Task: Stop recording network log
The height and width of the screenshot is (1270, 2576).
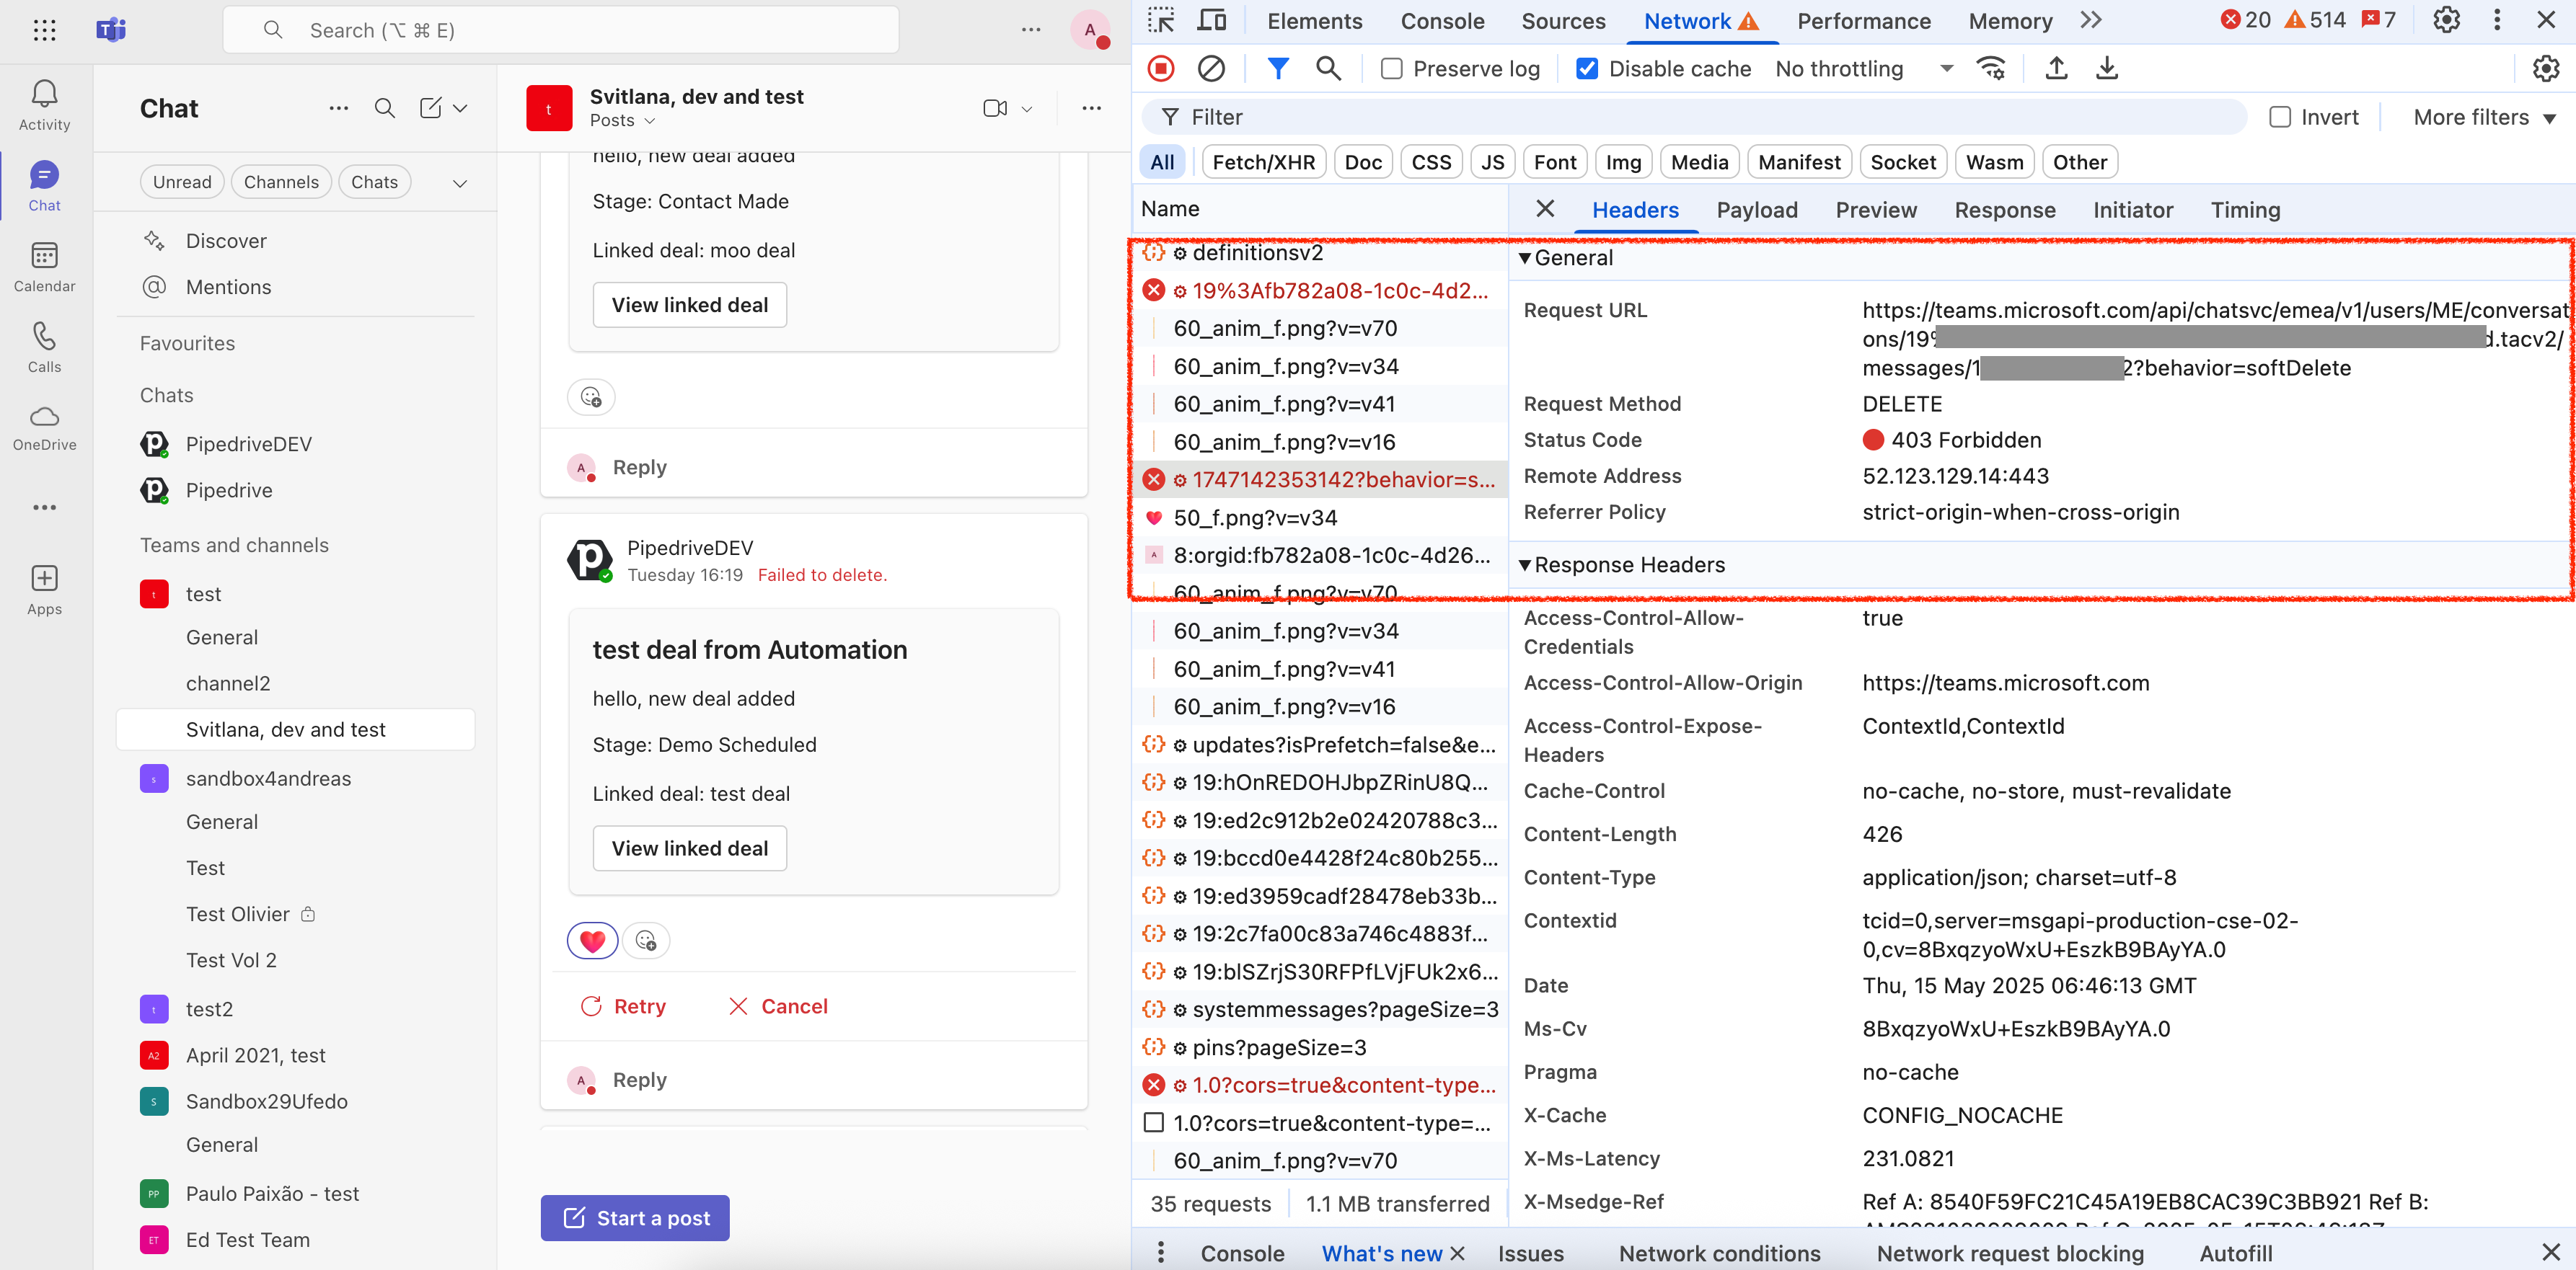Action: coord(1160,68)
